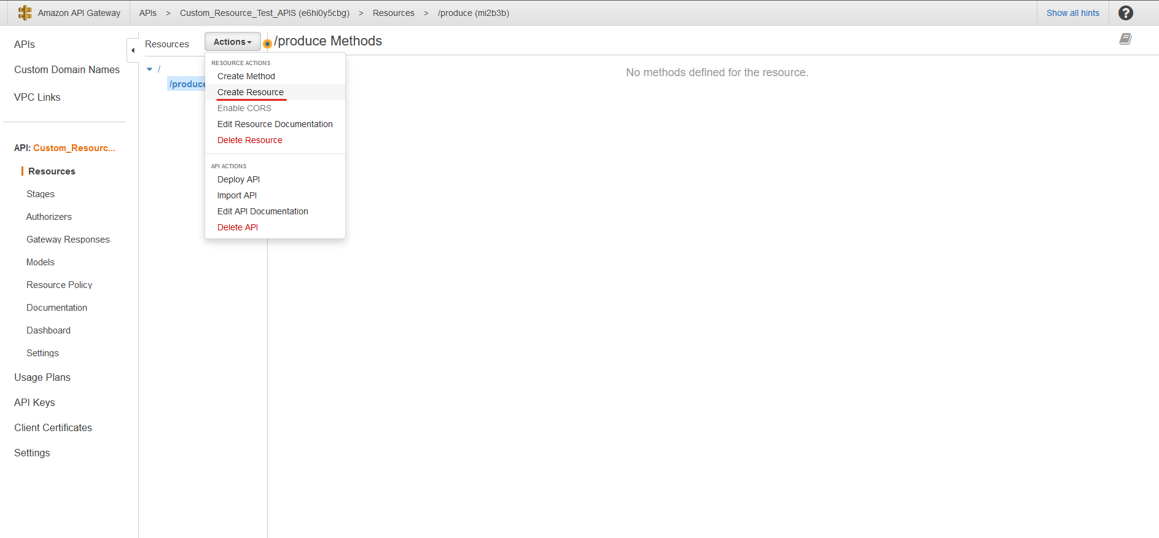Open Models section

pos(41,262)
